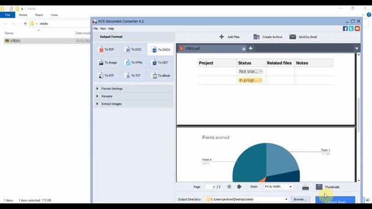
Task: Open the View tab in Explorer
Action: (x=54, y=15)
